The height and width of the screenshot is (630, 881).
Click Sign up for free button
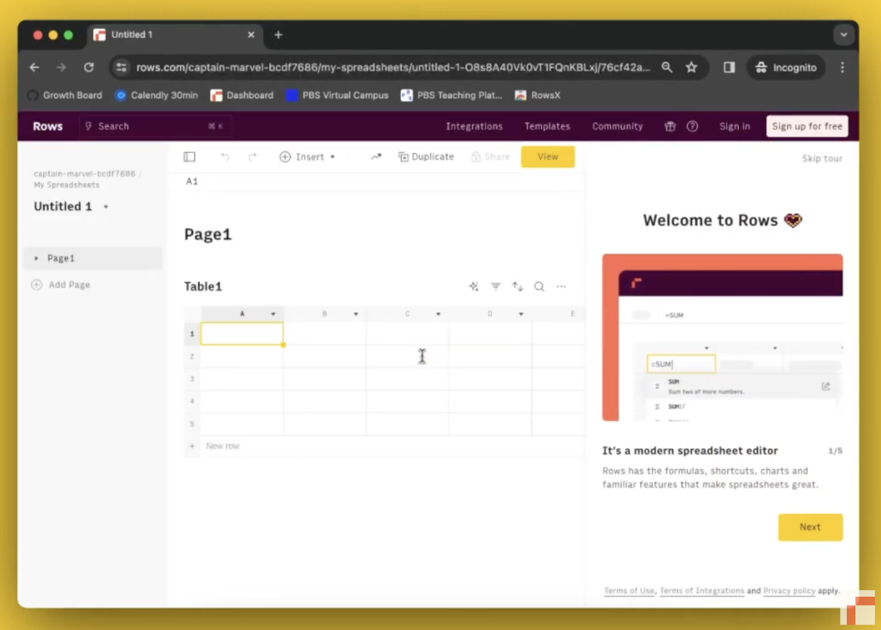[x=807, y=126]
